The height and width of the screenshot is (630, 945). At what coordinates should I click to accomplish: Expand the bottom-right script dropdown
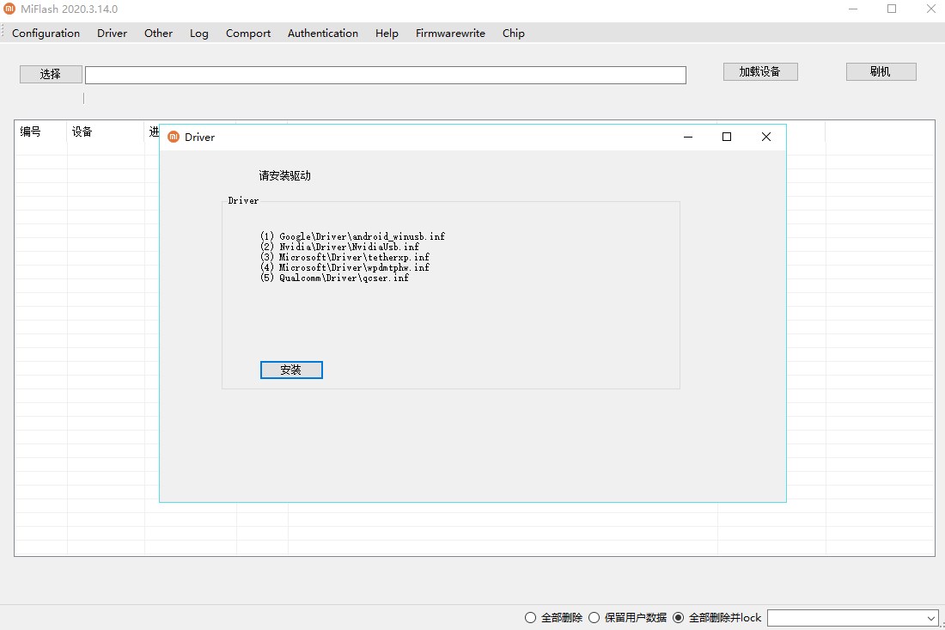(x=931, y=618)
